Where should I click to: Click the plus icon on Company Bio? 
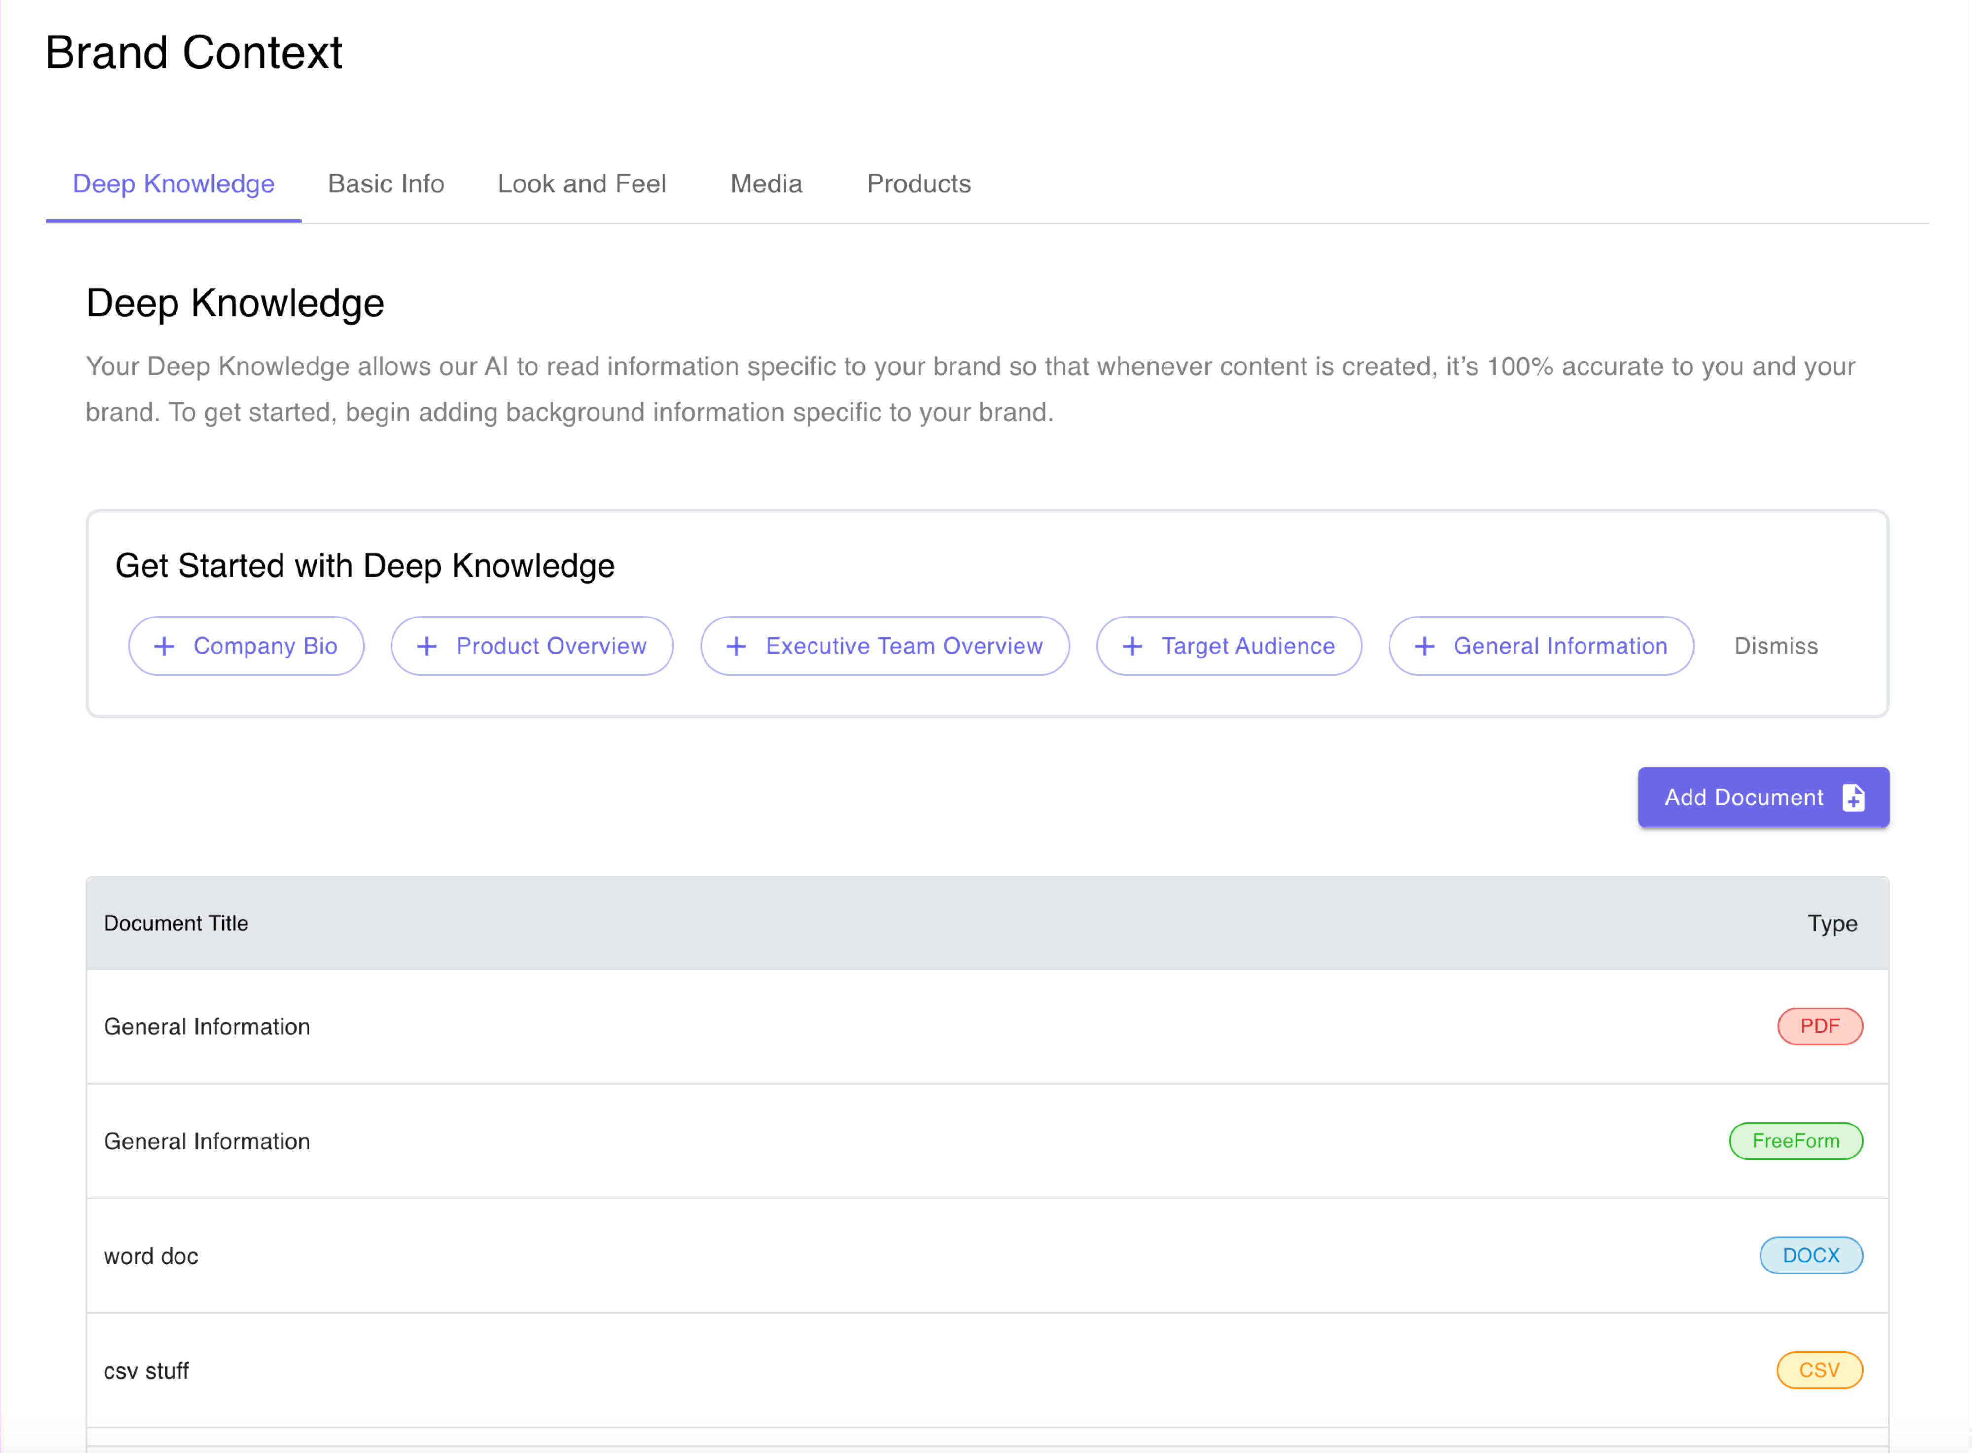click(x=164, y=647)
